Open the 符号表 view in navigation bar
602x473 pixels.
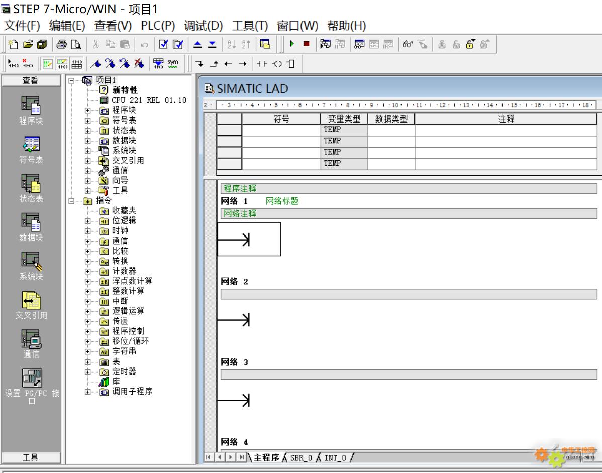point(31,150)
